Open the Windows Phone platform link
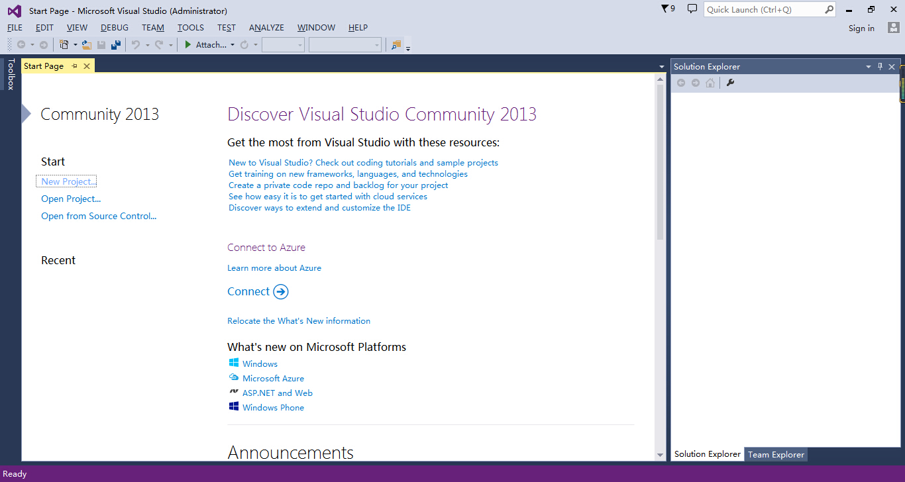Image resolution: width=905 pixels, height=482 pixels. click(273, 408)
